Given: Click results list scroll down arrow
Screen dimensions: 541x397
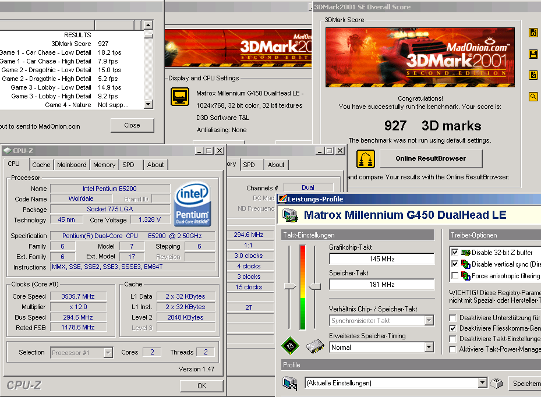Looking at the screenshot, I should [x=148, y=104].
